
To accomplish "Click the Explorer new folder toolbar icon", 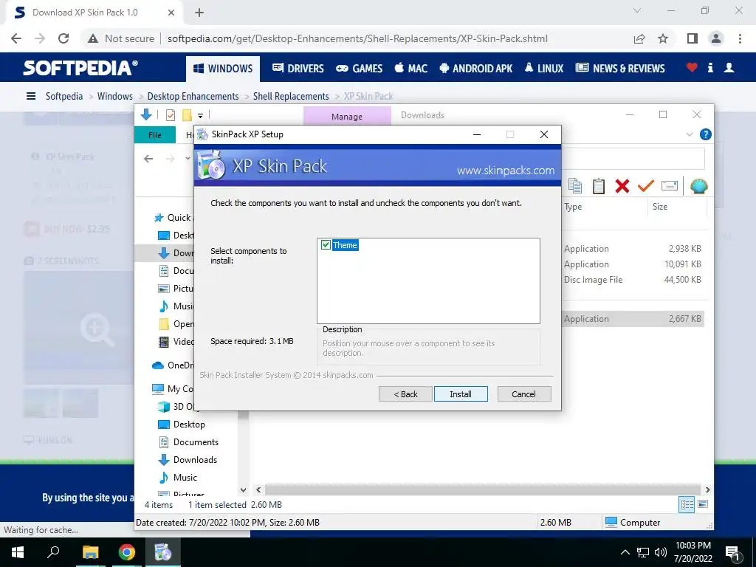I will (187, 114).
